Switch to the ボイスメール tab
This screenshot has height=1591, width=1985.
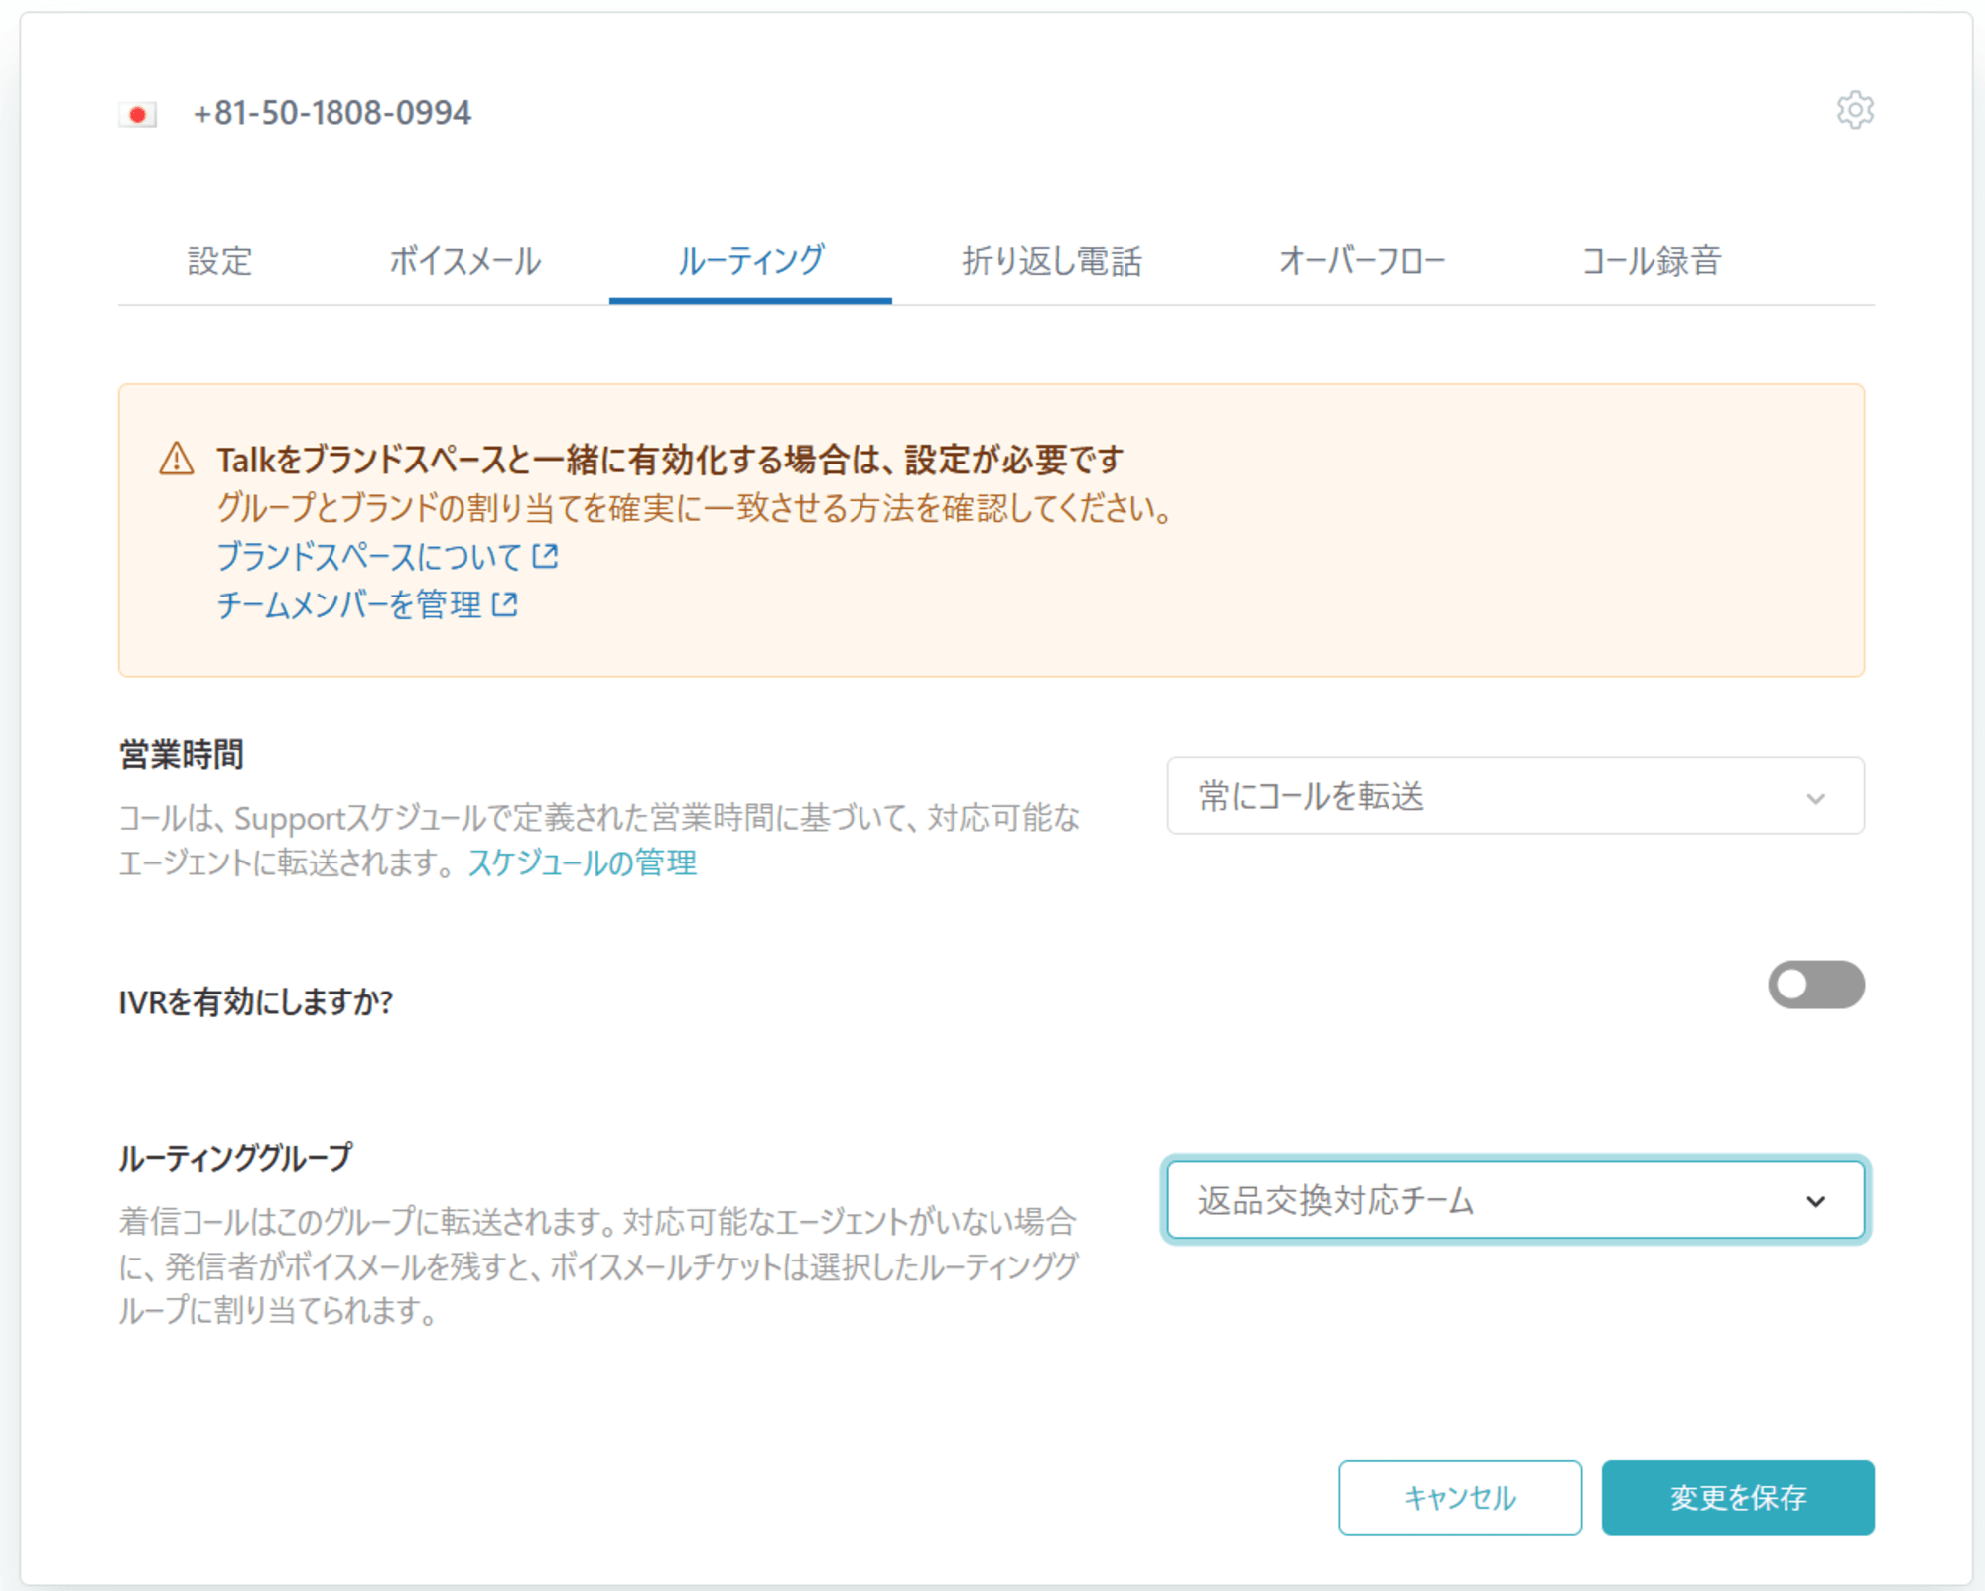pyautogui.click(x=464, y=261)
